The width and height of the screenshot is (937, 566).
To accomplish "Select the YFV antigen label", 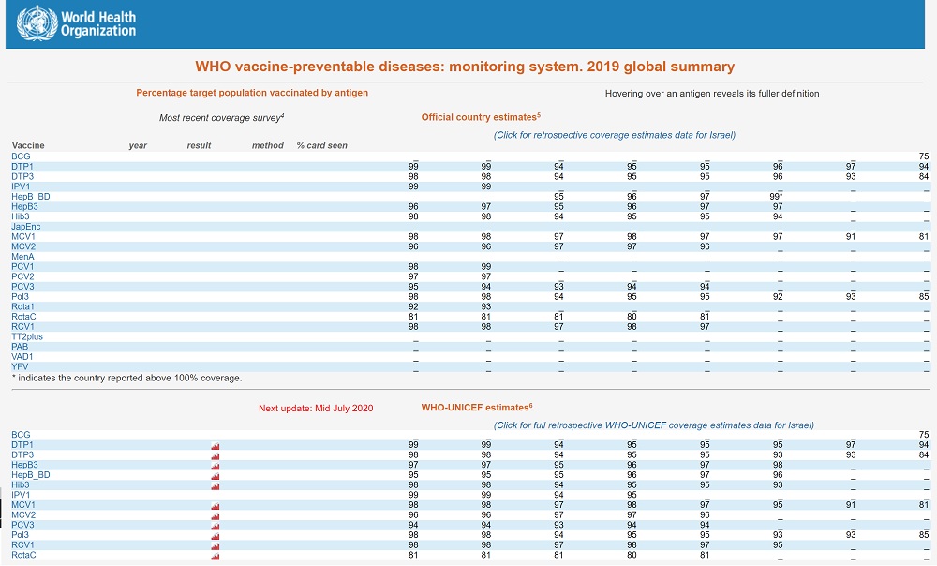I will (x=20, y=367).
